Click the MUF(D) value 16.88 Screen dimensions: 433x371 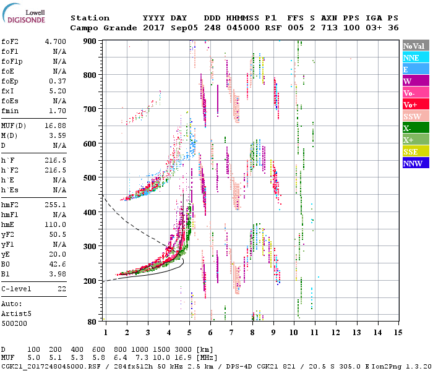[56, 126]
